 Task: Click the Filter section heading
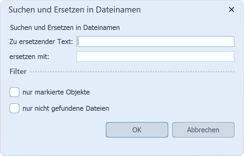pos(18,72)
